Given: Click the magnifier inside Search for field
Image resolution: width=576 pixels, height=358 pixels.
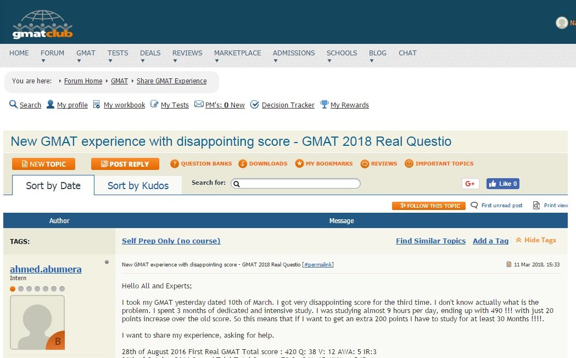Looking at the screenshot, I should pos(237,184).
